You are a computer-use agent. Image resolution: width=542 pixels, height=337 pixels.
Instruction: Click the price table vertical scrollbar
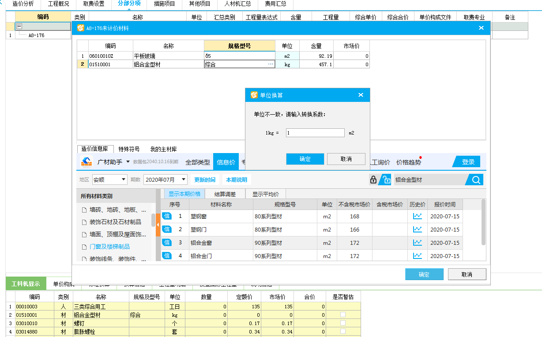483,221
